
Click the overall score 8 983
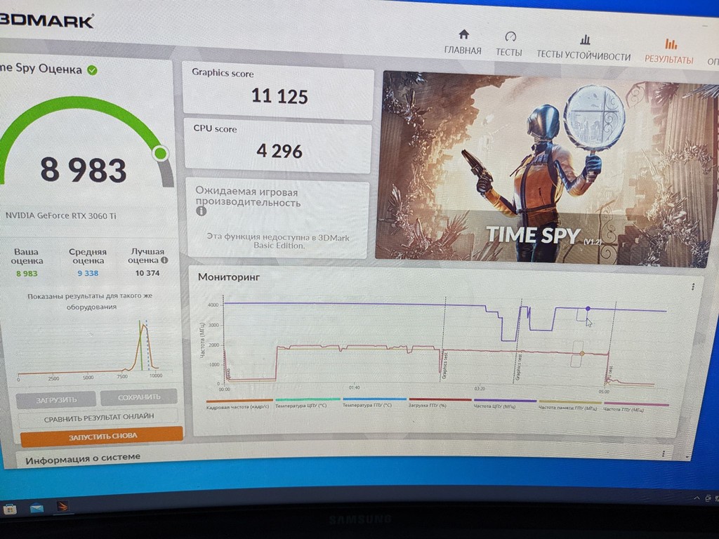tap(84, 169)
